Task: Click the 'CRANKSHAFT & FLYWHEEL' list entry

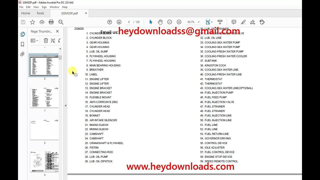Action: [106, 143]
